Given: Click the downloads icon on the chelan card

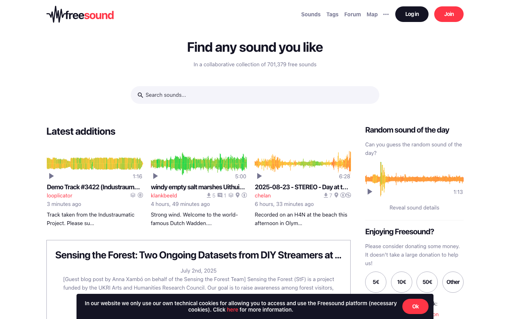Looking at the screenshot, I should pos(326,195).
